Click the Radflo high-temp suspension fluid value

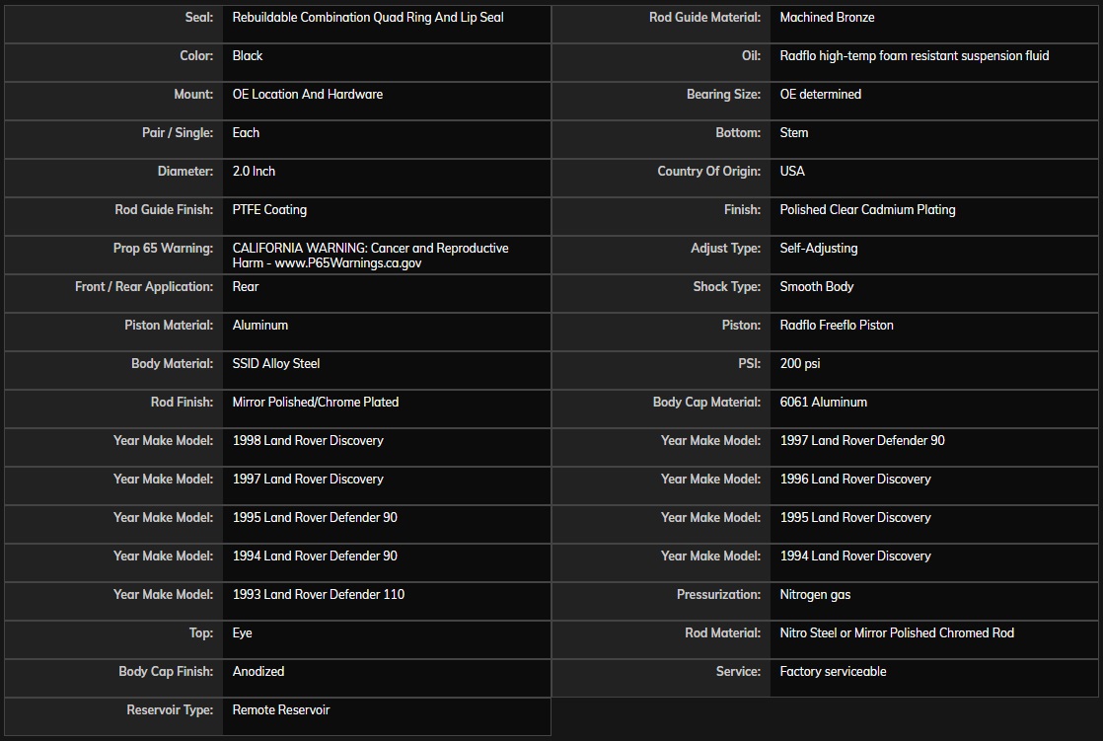(915, 55)
